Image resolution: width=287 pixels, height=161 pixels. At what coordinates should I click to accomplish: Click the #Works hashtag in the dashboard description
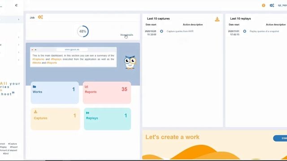(x=37, y=63)
